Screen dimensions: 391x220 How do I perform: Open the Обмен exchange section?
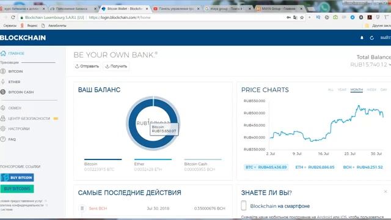point(11,108)
